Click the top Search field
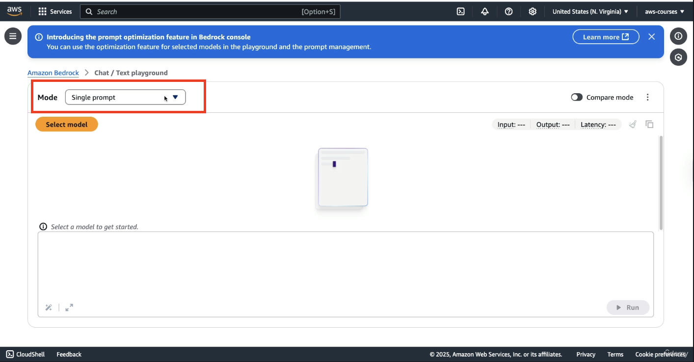The height and width of the screenshot is (362, 694). (x=210, y=11)
